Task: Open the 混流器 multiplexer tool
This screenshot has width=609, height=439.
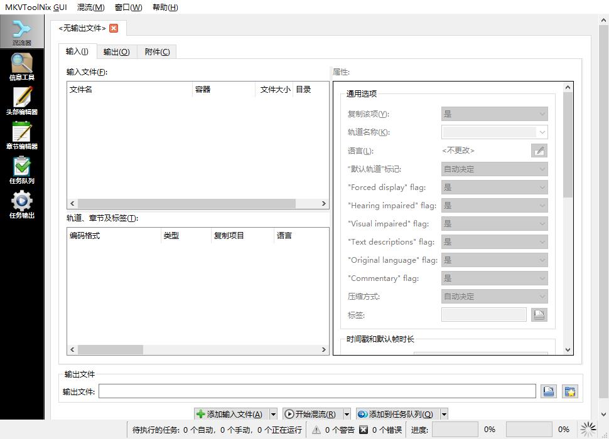Action: (x=22, y=32)
